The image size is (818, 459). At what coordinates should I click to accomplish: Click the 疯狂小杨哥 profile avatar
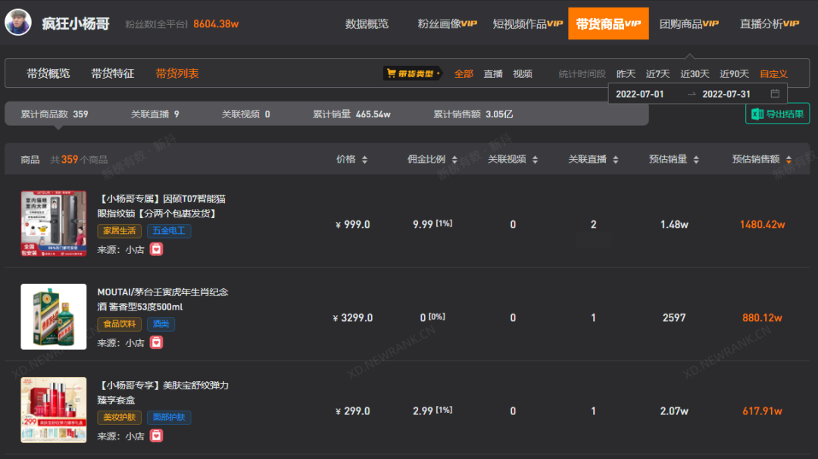(18, 23)
